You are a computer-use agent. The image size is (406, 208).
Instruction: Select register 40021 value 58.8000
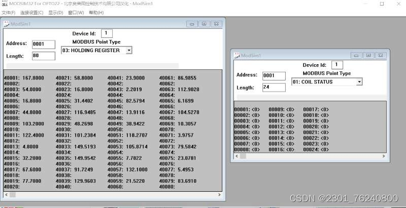click(x=83, y=78)
